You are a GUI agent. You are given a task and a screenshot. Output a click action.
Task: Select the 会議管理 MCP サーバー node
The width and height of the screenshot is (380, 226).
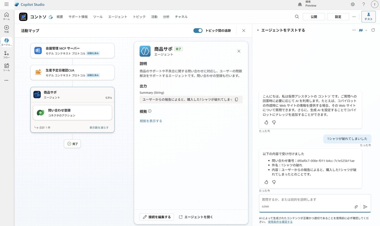coord(73,51)
